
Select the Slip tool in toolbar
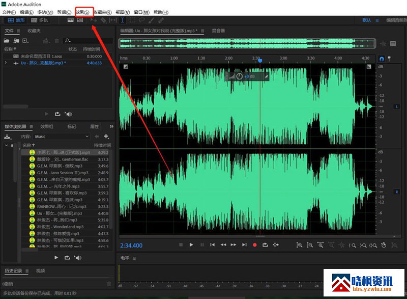[113, 20]
